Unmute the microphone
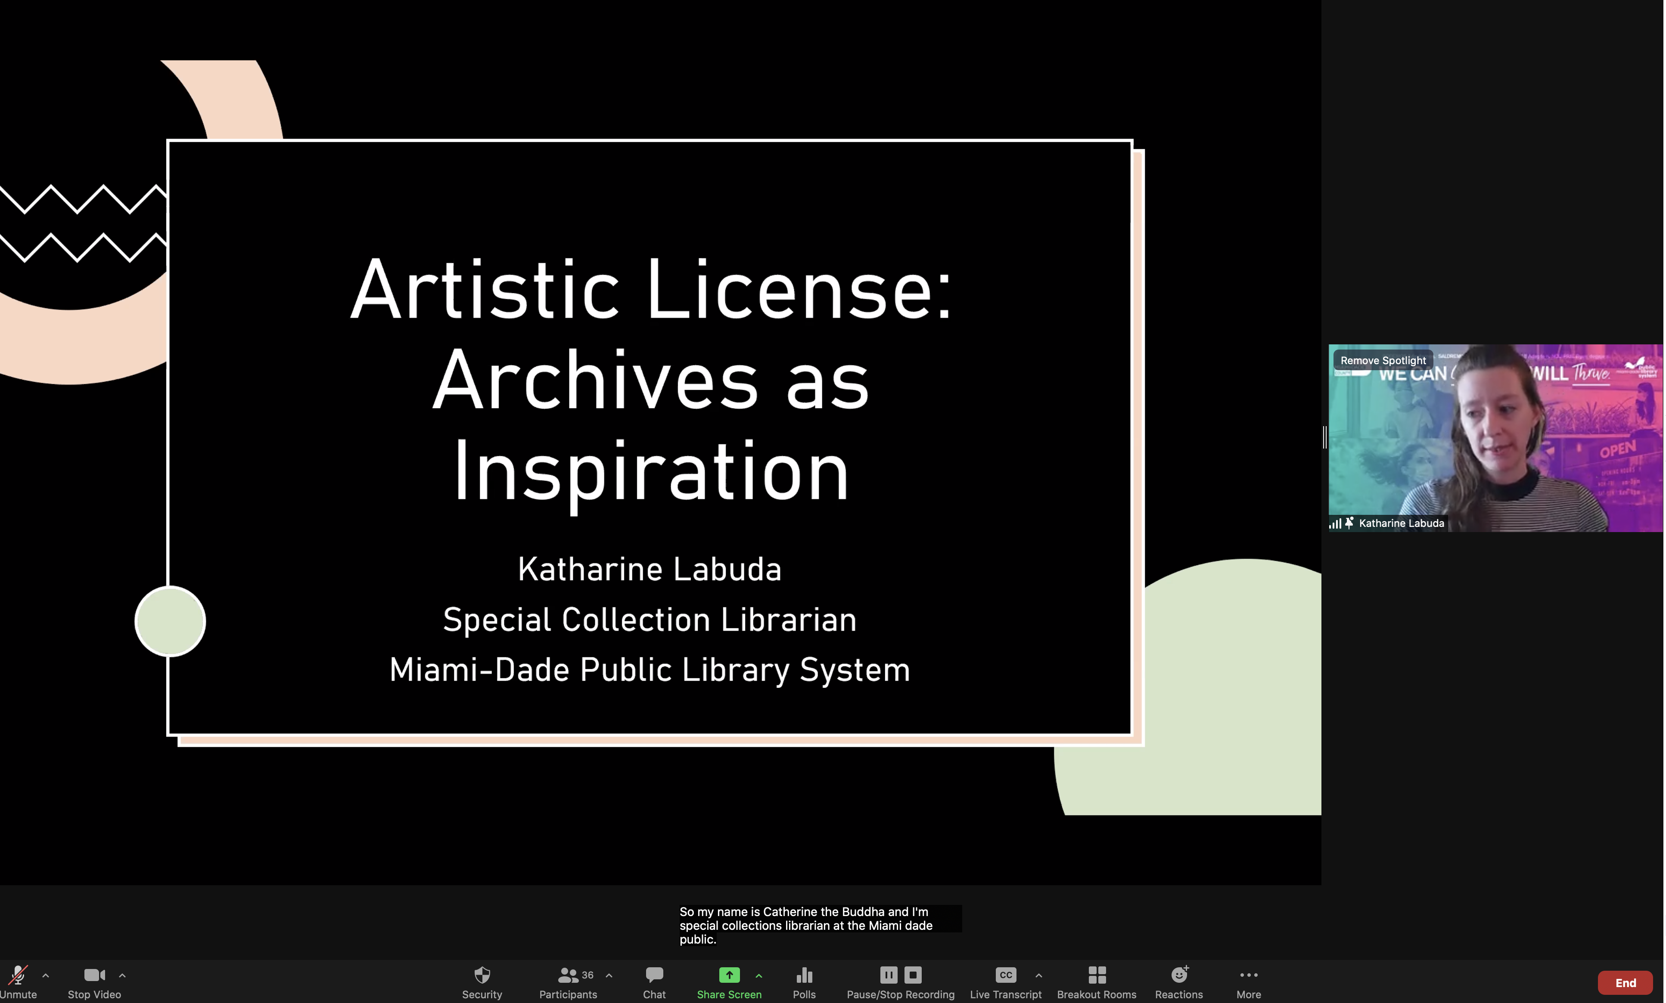This screenshot has width=1666, height=1003. (18, 975)
